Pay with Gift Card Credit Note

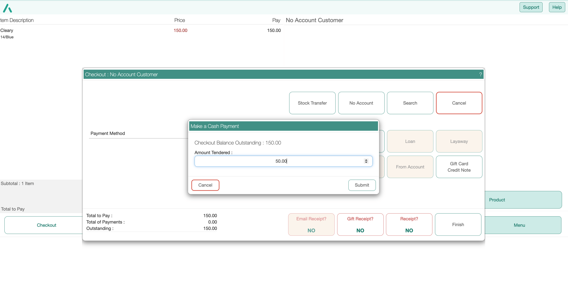459,167
